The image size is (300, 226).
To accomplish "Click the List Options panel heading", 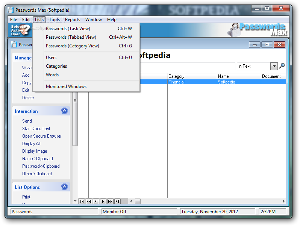I will (27, 187).
